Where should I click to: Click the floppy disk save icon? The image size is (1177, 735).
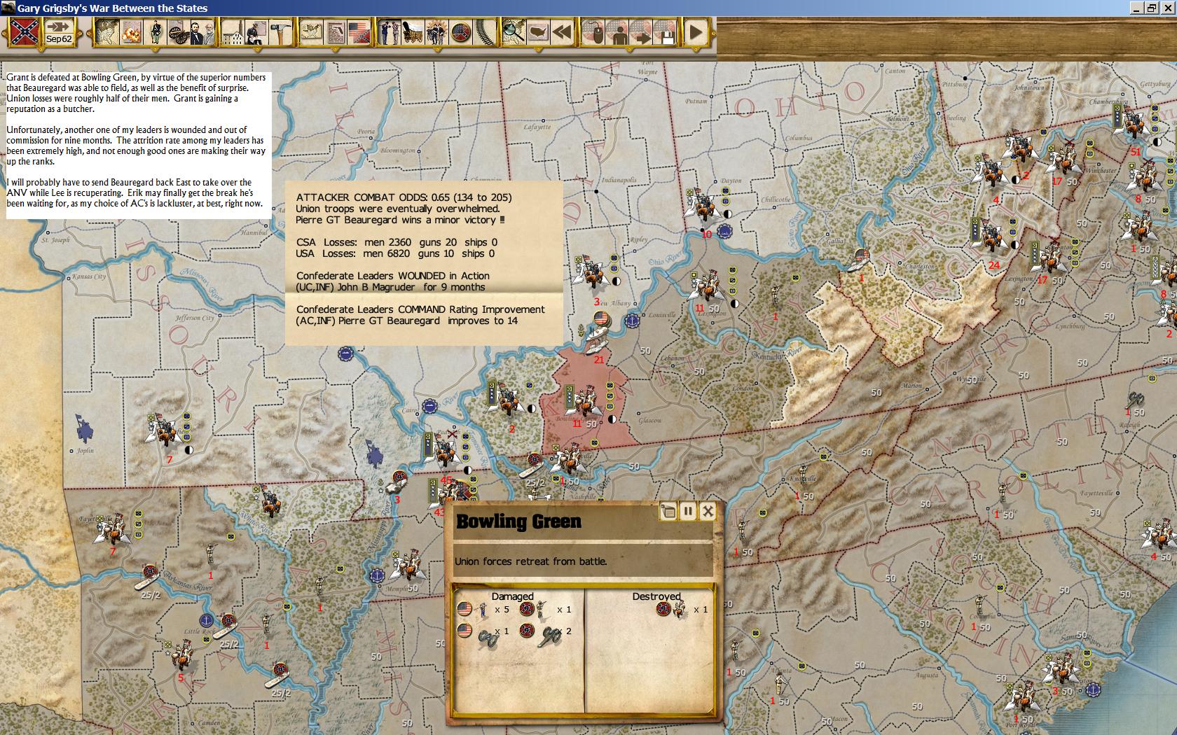pyautogui.click(x=666, y=32)
